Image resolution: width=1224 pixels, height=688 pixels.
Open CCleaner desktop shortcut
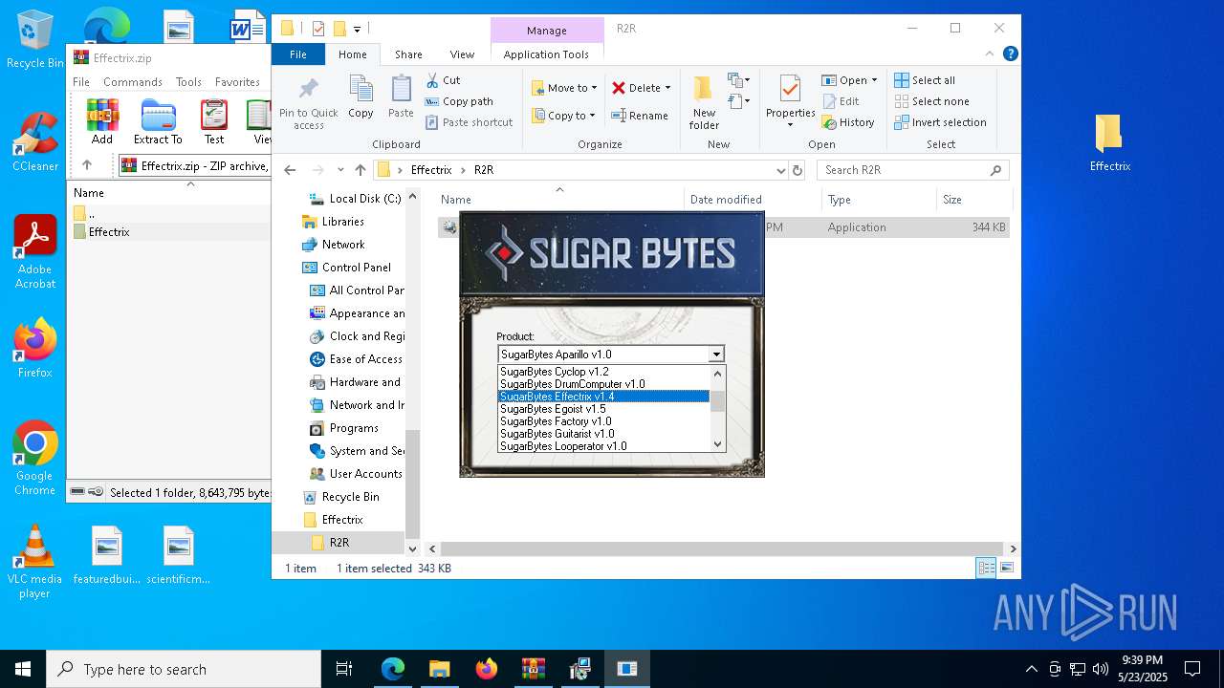click(x=35, y=142)
